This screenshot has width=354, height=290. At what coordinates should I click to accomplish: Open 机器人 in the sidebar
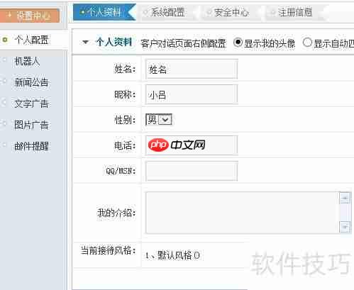click(x=27, y=61)
